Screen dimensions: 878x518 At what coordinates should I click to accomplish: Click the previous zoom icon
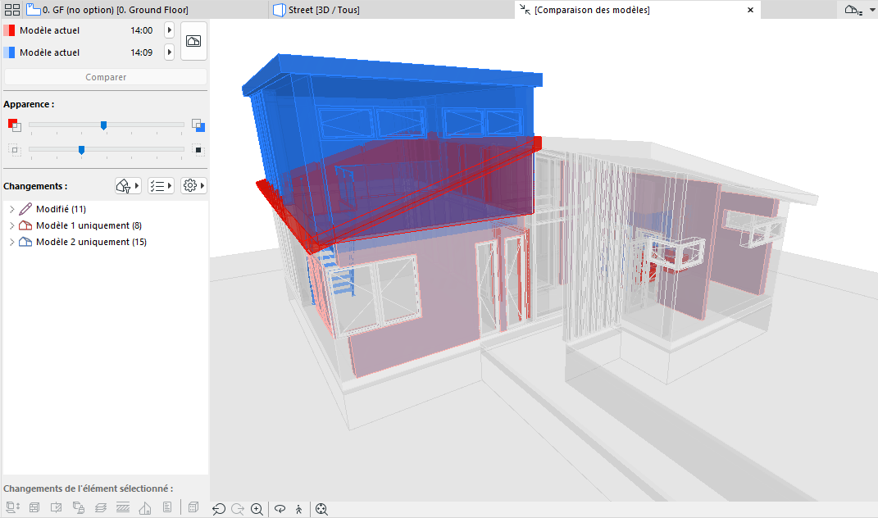(x=219, y=508)
